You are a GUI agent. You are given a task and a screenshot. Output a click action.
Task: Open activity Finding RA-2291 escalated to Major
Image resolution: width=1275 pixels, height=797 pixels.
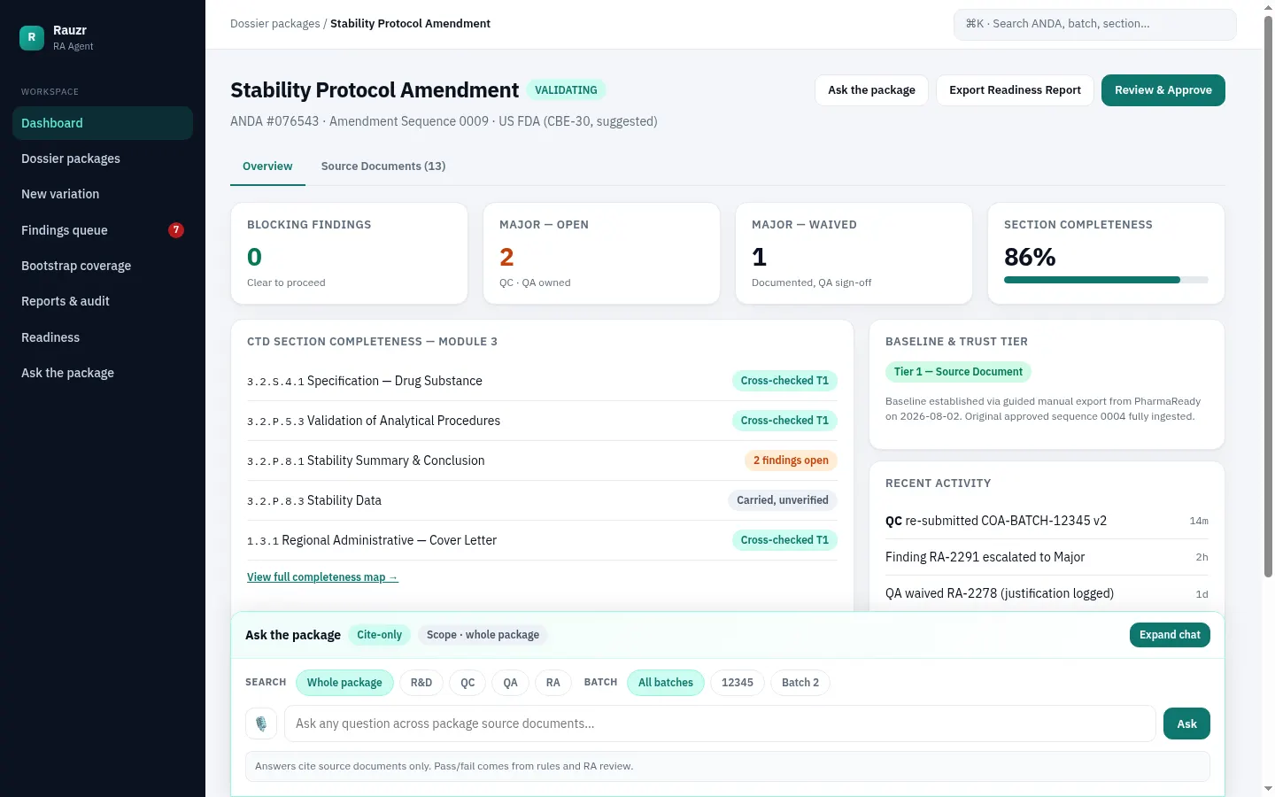[1047, 557]
